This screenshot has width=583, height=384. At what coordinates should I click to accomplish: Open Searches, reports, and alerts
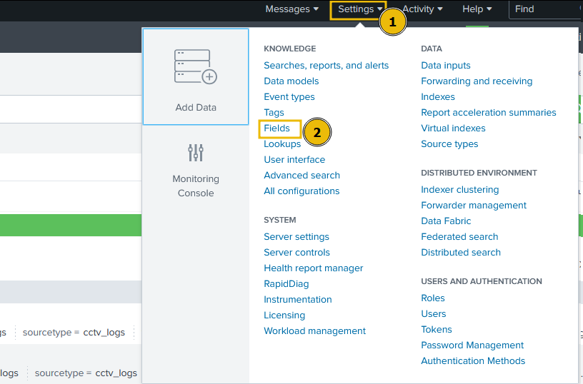326,66
